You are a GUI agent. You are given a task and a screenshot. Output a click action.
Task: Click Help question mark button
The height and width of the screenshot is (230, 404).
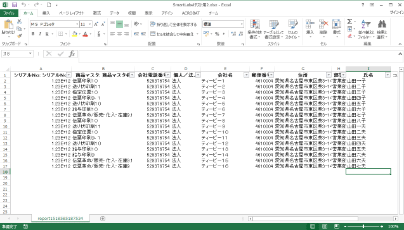[x=363, y=4]
